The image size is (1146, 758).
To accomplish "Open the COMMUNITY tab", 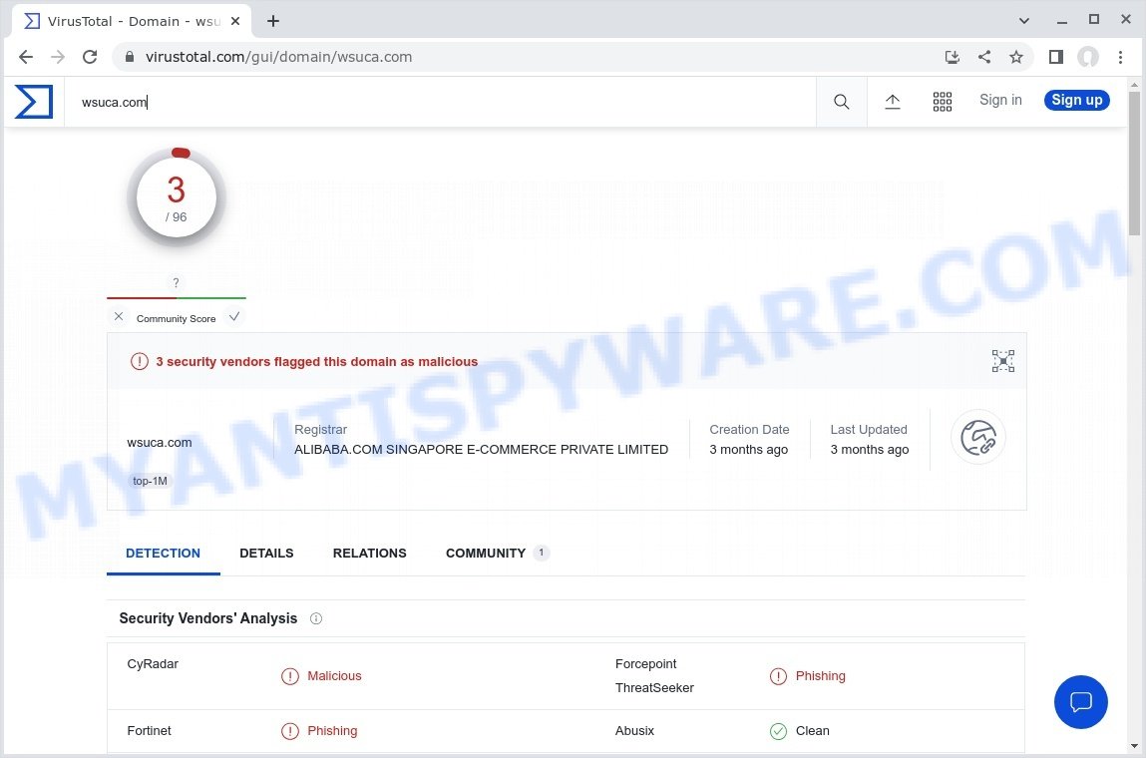I will (x=497, y=554).
